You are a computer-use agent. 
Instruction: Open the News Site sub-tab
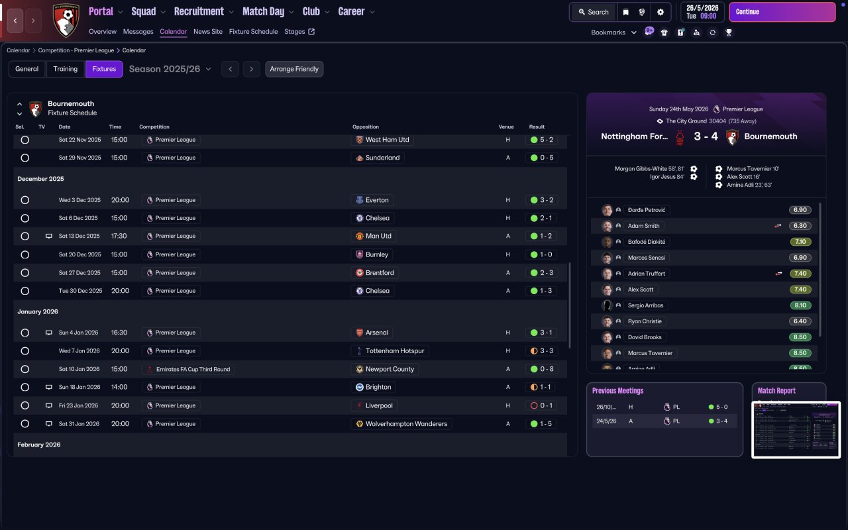[x=208, y=32]
